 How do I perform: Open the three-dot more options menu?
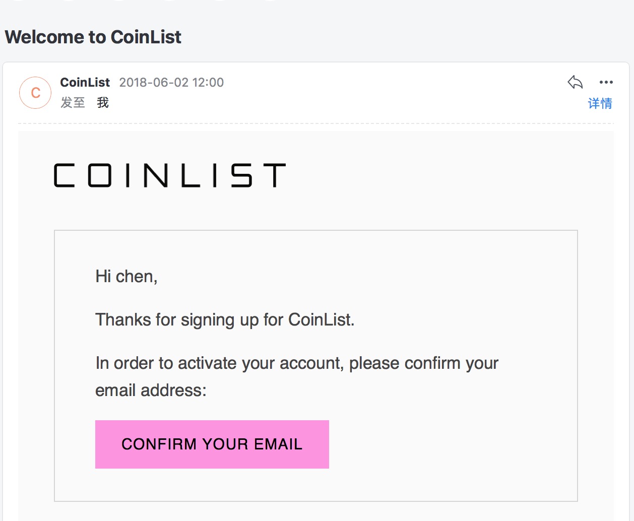[x=606, y=82]
